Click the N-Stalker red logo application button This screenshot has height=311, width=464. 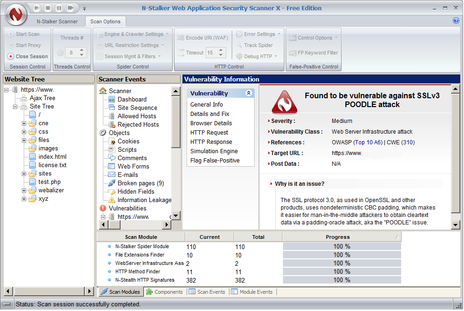coord(16,14)
